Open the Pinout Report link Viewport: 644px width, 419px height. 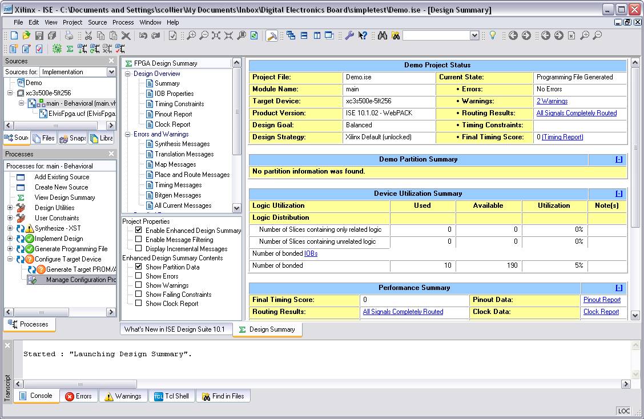click(602, 300)
